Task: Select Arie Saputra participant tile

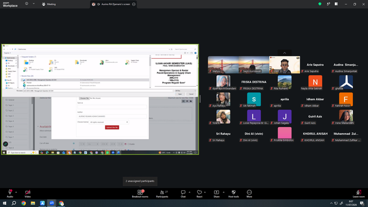Action: tap(315, 65)
